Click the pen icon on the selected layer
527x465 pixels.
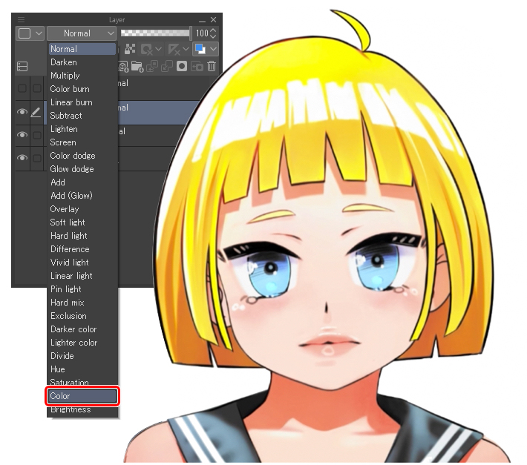[x=36, y=112]
